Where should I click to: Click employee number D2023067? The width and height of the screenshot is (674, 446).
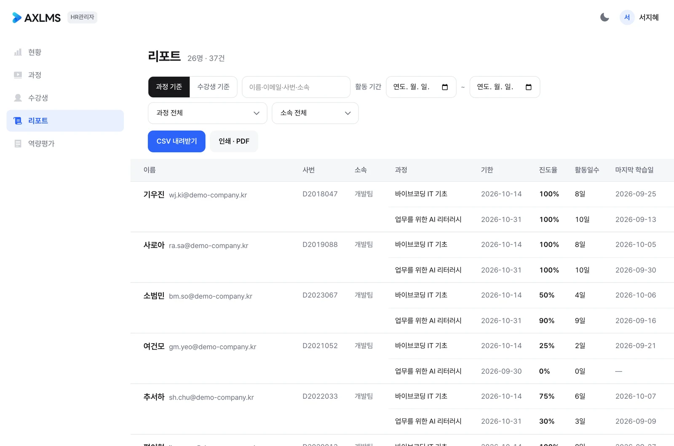click(x=320, y=295)
